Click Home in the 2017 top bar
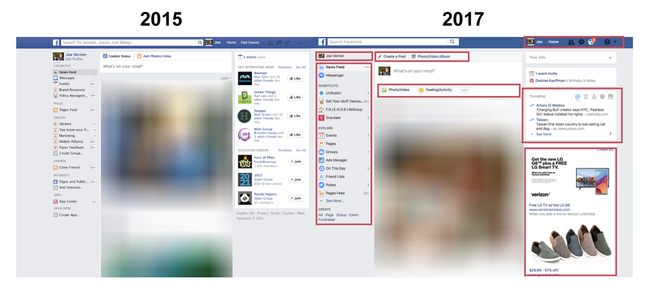This screenshot has width=652, height=291. tap(553, 42)
